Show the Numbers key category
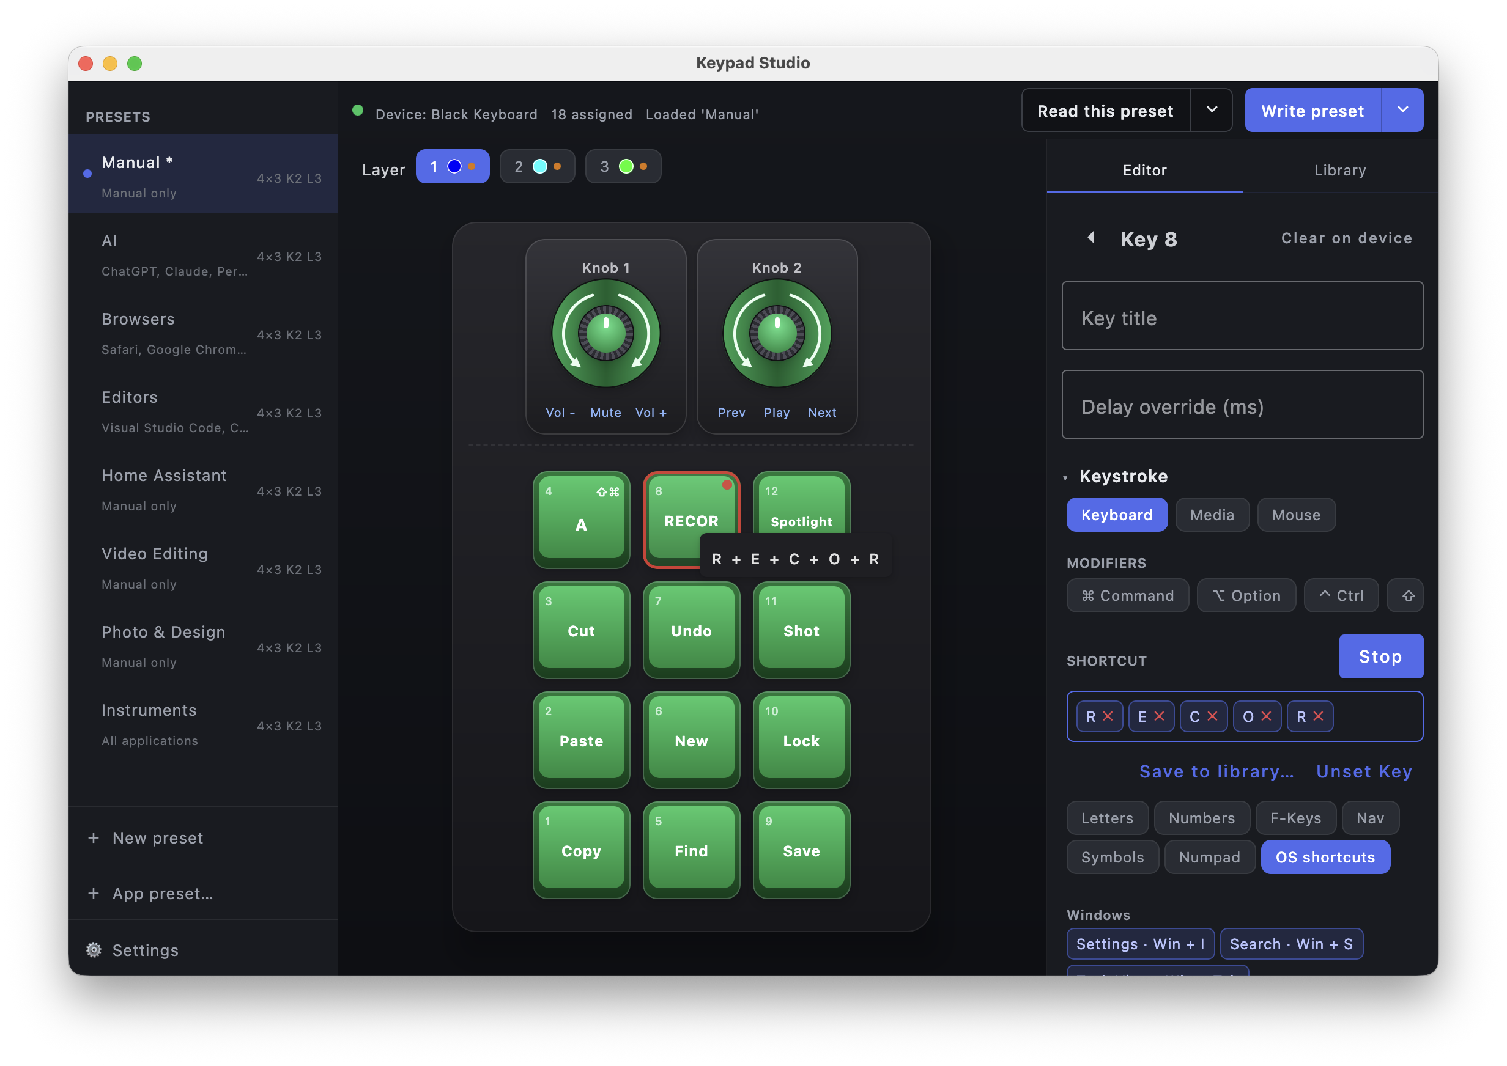Image resolution: width=1507 pixels, height=1066 pixels. pos(1202,818)
